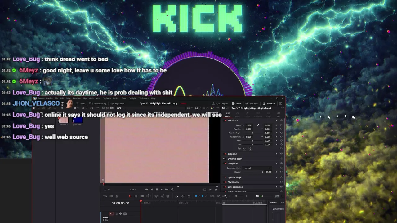Screen dimensions: 397x223
Task: Toggle the zoom link chain icon
Action: pyautogui.click(x=258, y=125)
